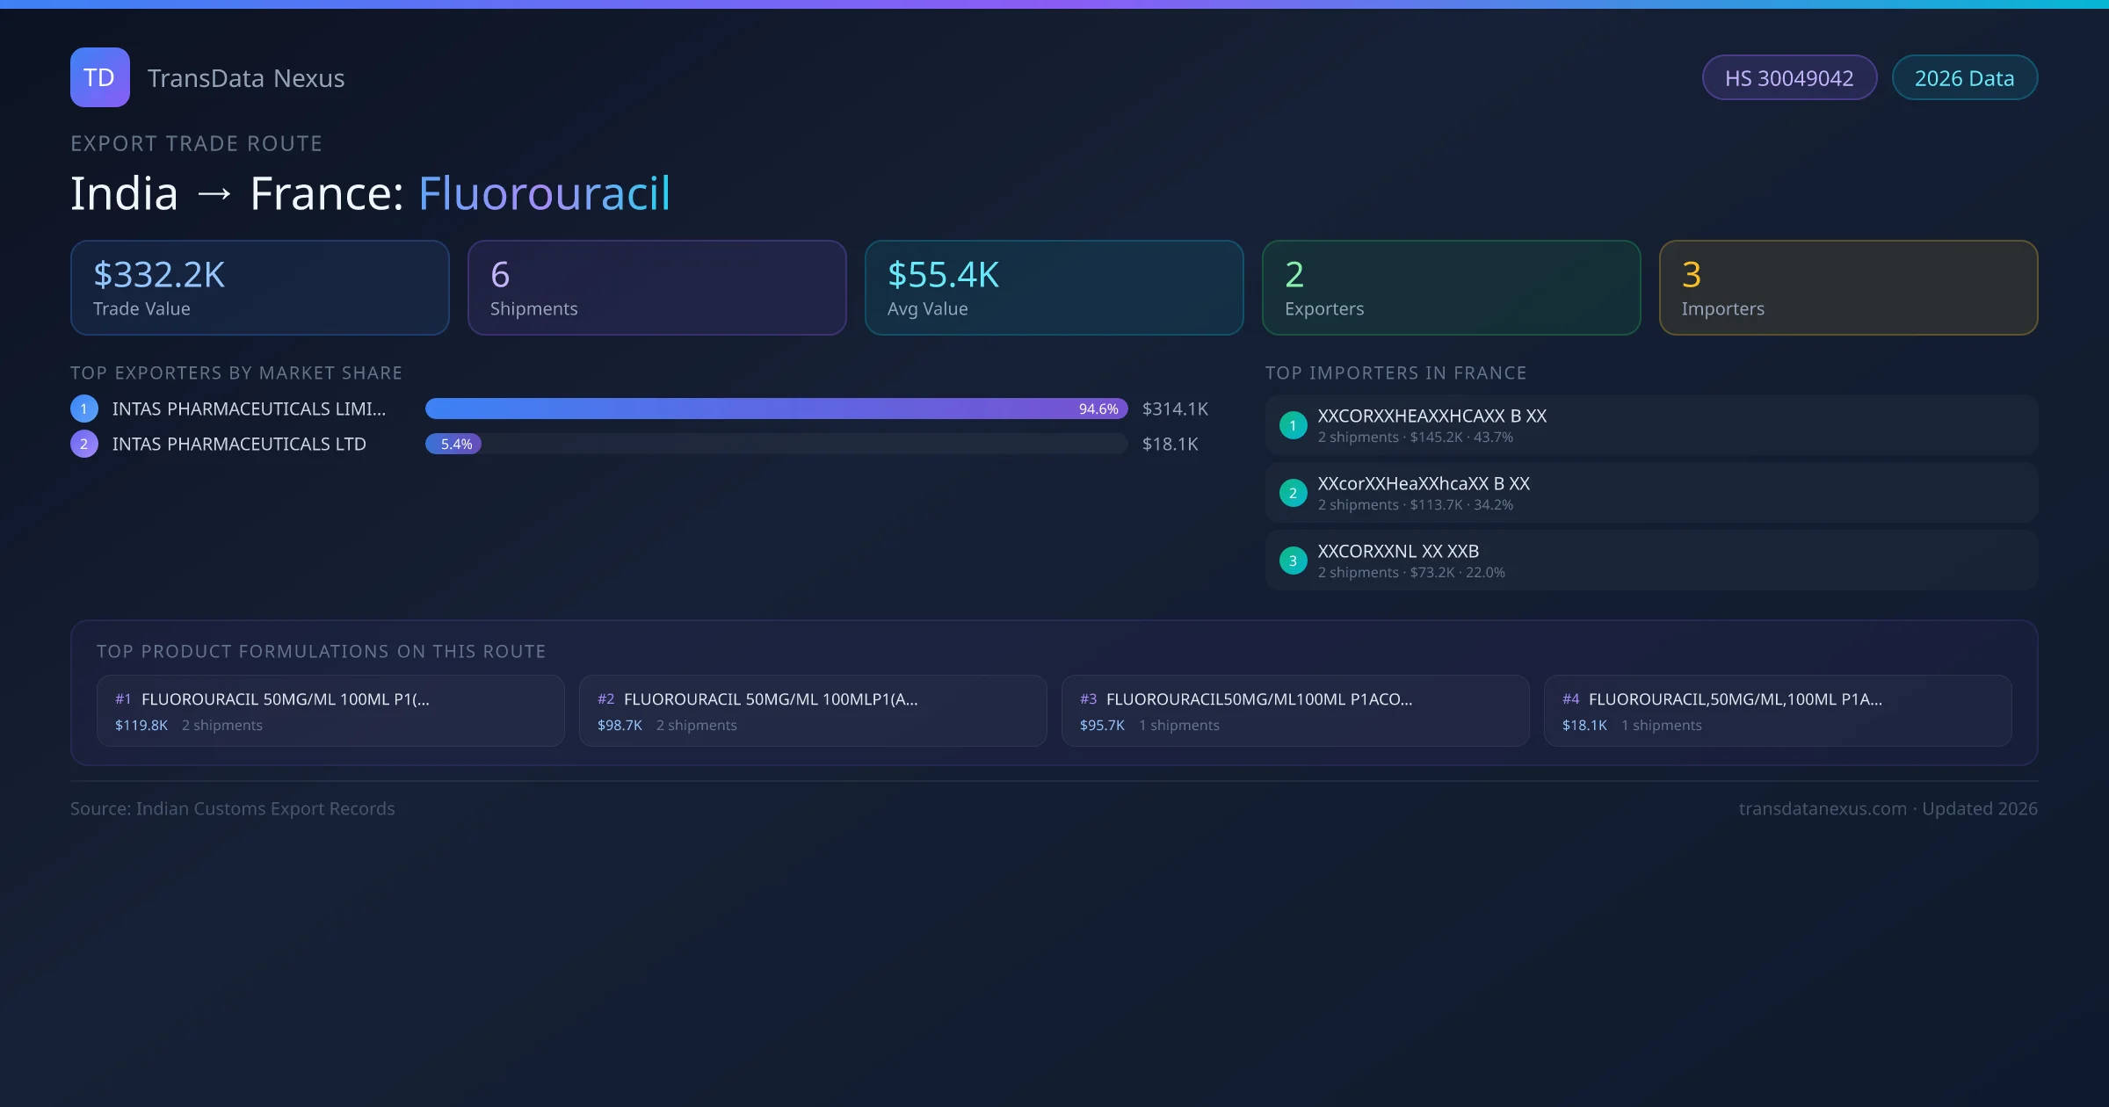Open the 2 Exporters stat card
Screen dimensions: 2109x1107
[1451, 288]
